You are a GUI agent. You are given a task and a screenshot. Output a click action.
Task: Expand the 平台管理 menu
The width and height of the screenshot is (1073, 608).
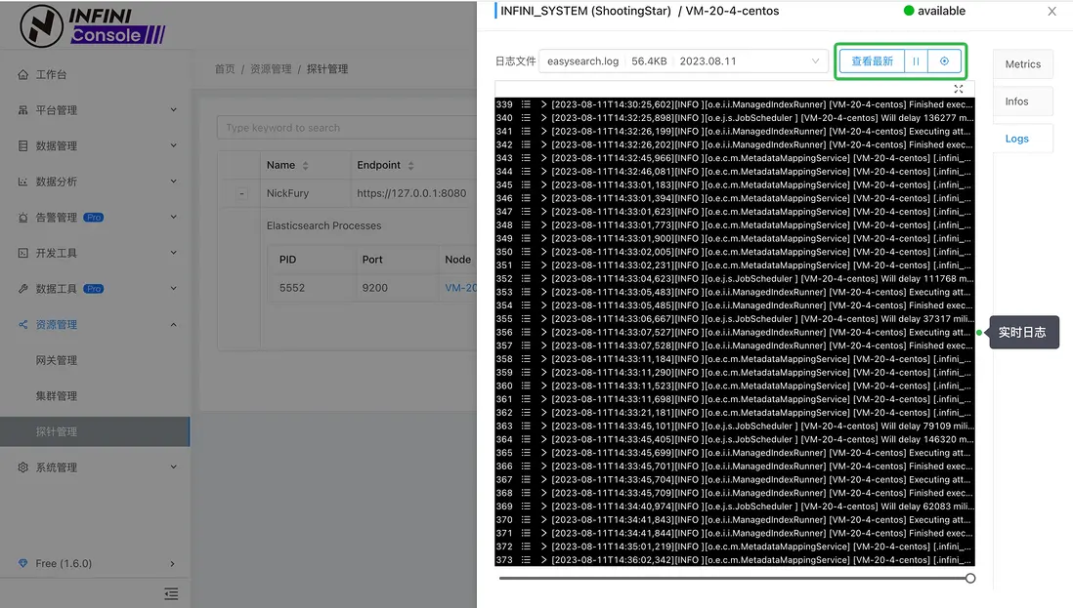click(x=173, y=110)
